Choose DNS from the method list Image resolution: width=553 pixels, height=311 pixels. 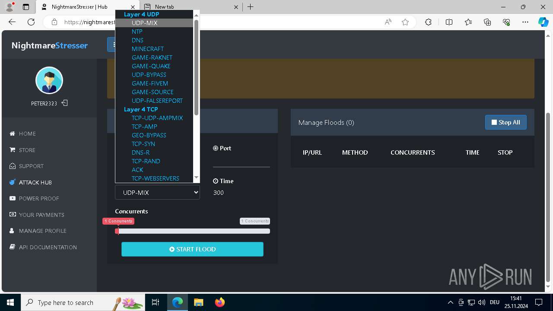154,40
